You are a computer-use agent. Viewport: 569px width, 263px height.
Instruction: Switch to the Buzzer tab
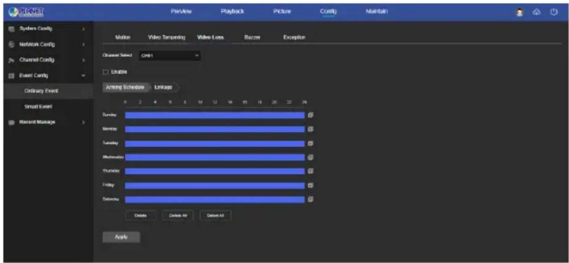coord(252,37)
